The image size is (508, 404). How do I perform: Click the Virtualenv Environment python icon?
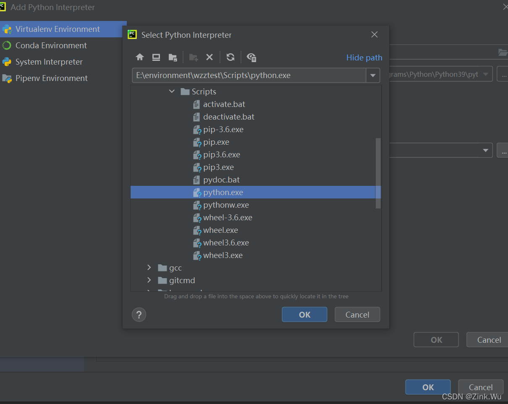[7, 29]
